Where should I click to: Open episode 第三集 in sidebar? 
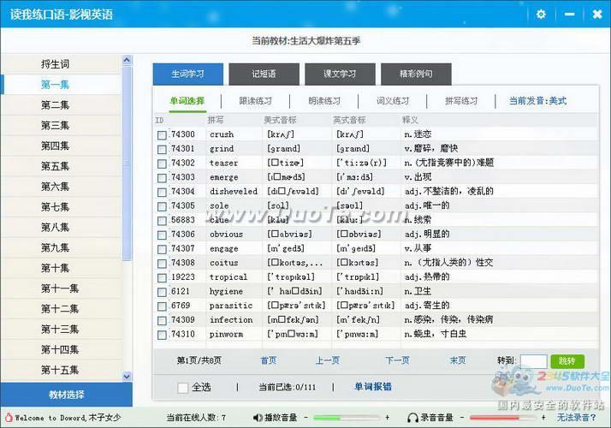point(62,126)
